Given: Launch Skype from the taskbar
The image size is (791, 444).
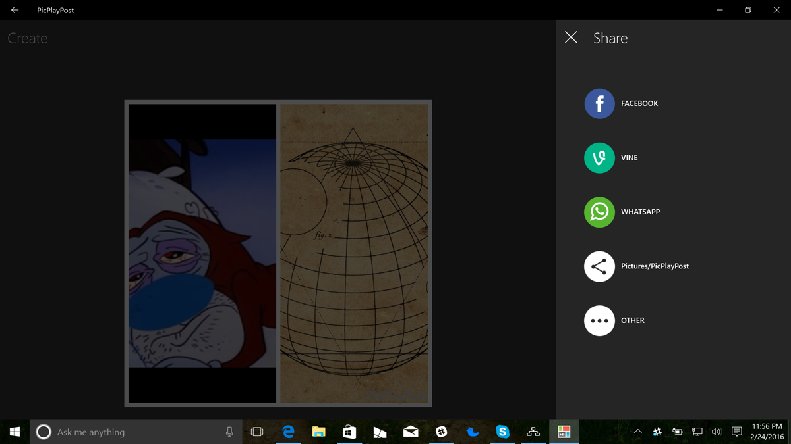Looking at the screenshot, I should pos(502,432).
